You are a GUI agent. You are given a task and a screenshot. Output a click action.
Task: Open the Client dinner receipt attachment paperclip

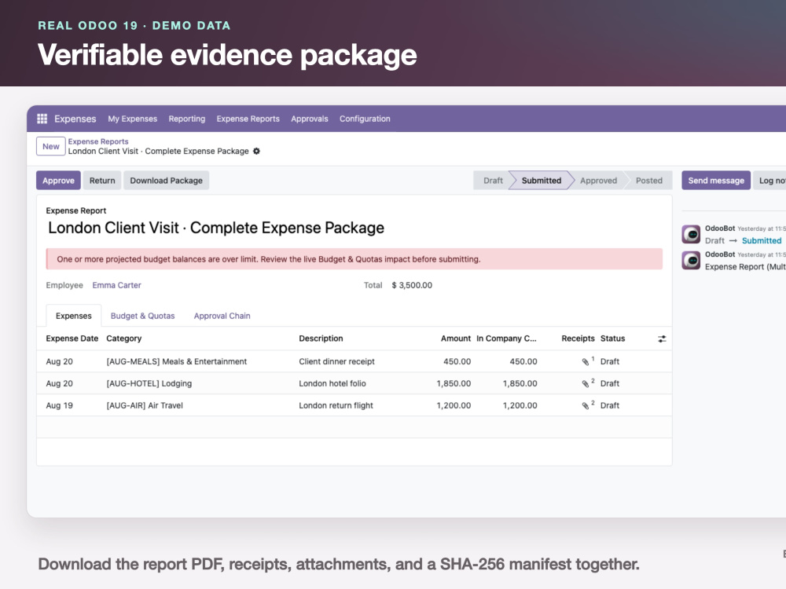(585, 361)
